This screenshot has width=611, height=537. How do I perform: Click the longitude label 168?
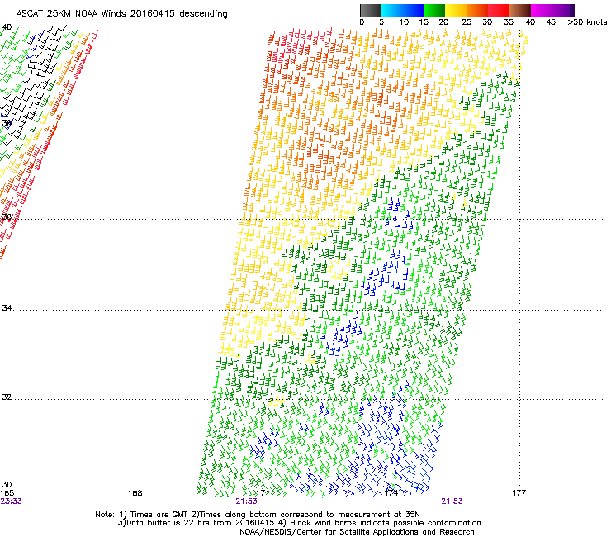click(135, 493)
